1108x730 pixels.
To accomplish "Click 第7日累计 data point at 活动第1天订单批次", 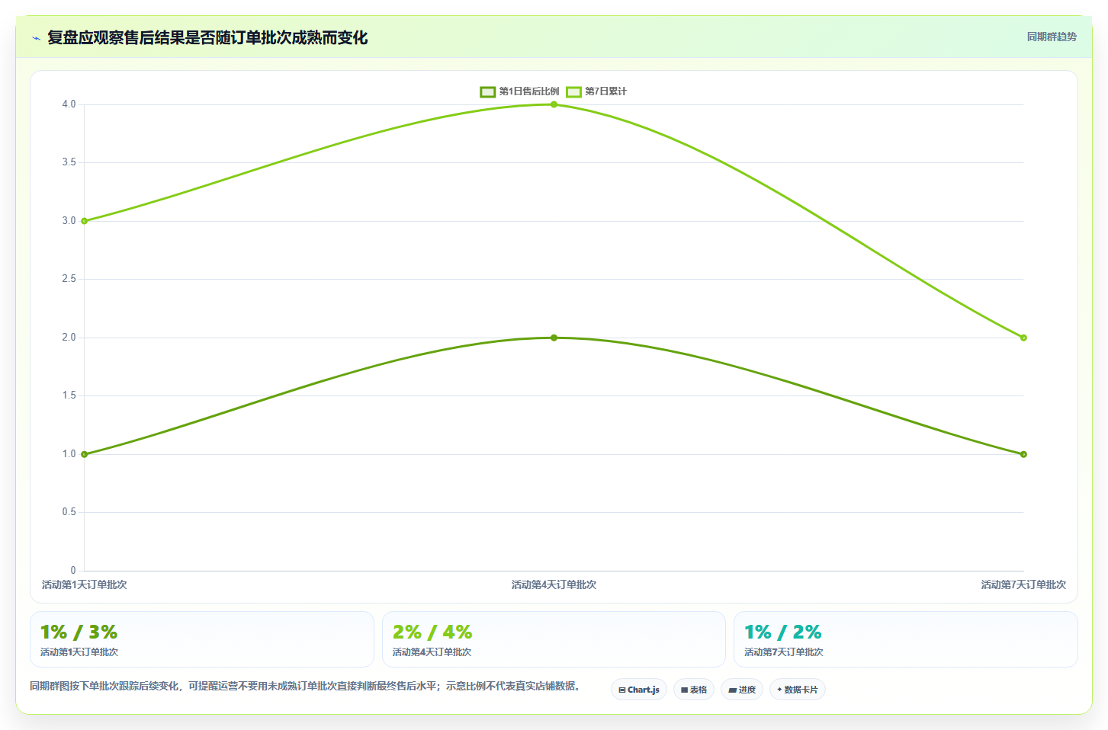I will [x=84, y=221].
